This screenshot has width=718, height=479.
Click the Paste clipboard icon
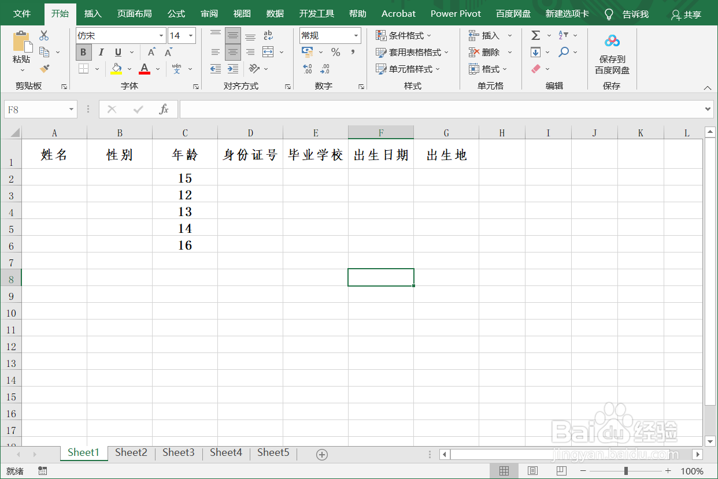click(21, 42)
